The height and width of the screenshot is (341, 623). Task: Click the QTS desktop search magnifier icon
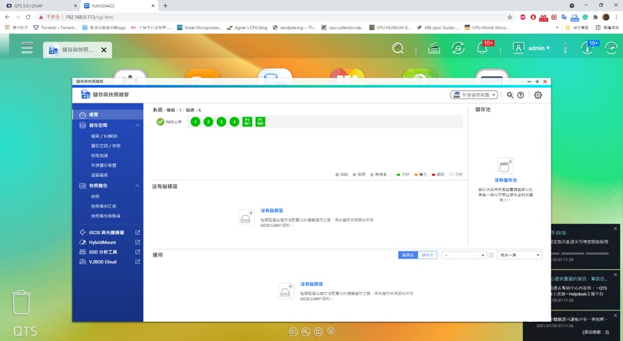397,48
